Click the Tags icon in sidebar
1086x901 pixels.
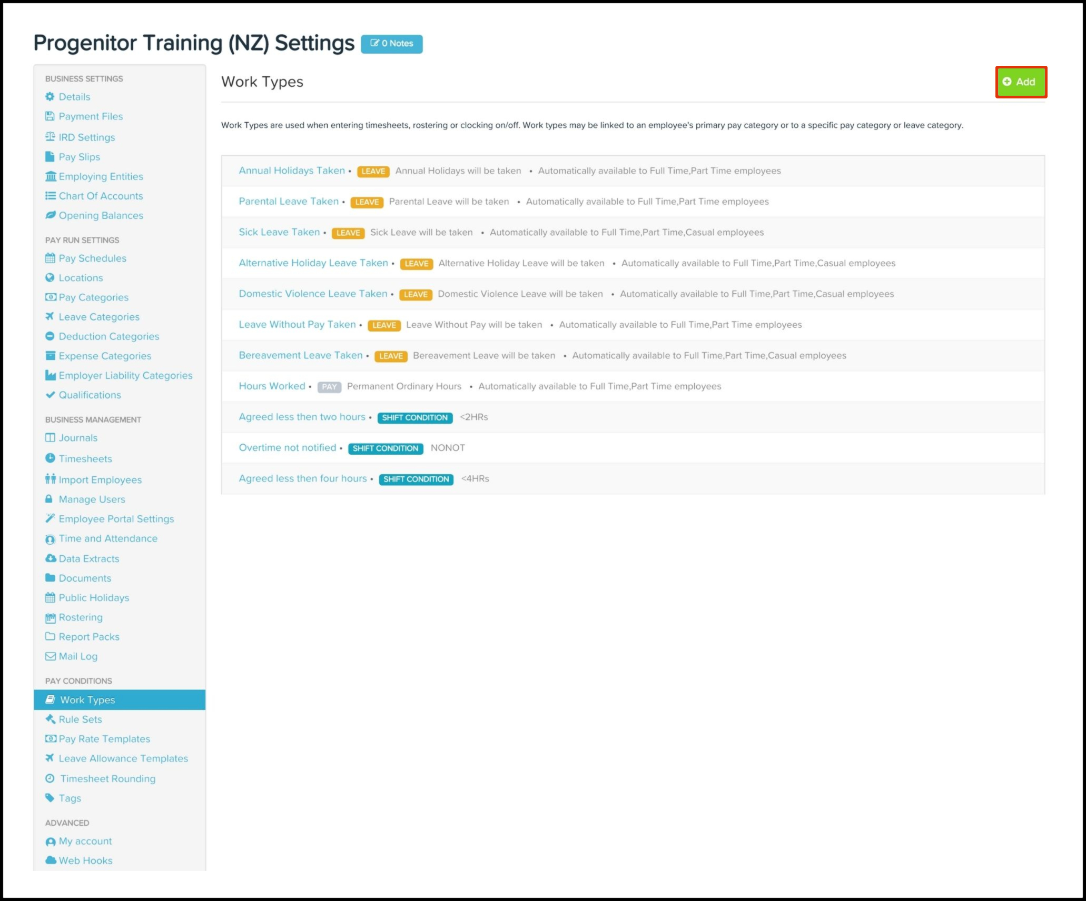click(x=50, y=798)
